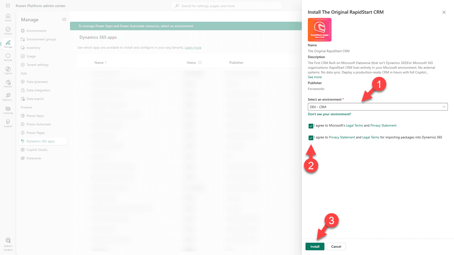Uncheck Microsoft's Legal Terms agreement checkbox
The image size is (454, 255).
point(311,126)
